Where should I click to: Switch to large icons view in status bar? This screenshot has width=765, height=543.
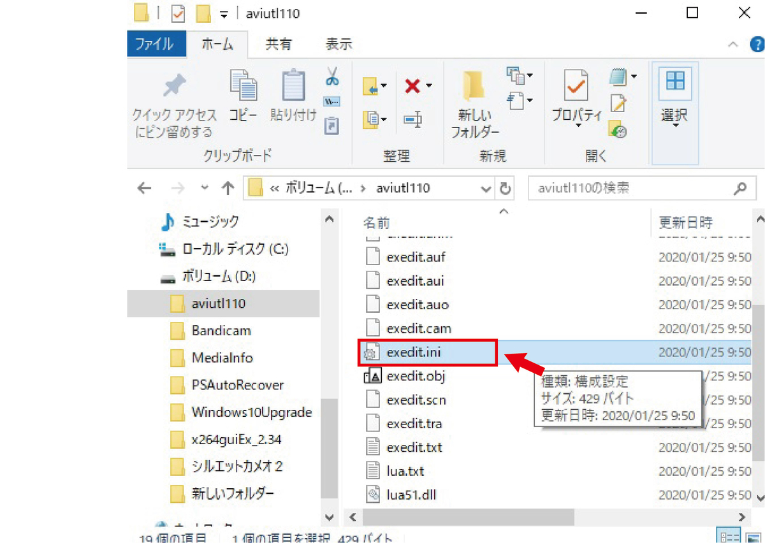(754, 536)
